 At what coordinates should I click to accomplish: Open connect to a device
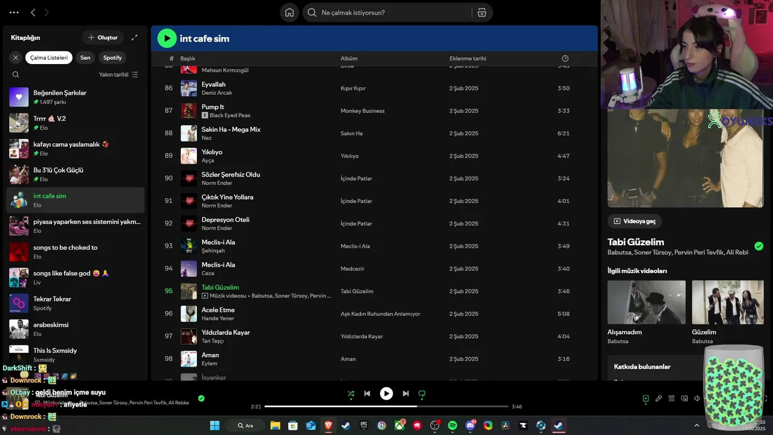[685, 398]
